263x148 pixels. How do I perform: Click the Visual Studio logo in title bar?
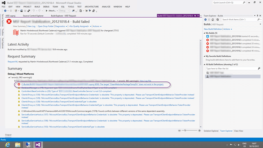pyautogui.click(x=4, y=3)
